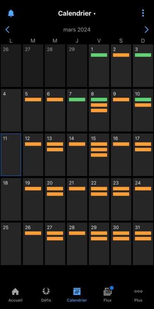Viewport: 154px width, 309px height.
Task: Select February 26 greyed day cell
Action: pyautogui.click(x=11, y=66)
